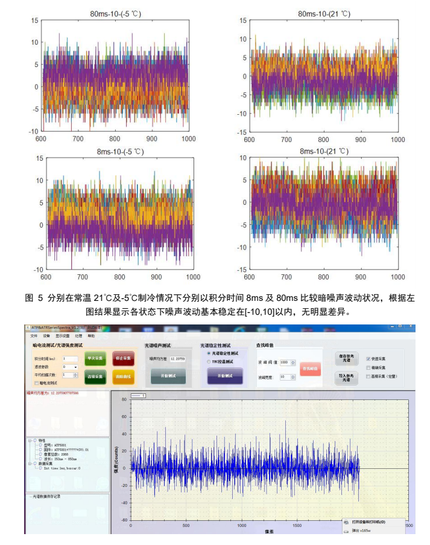430x545 pixels.
Task: Open the 显示设置 menu
Action: click(62, 335)
